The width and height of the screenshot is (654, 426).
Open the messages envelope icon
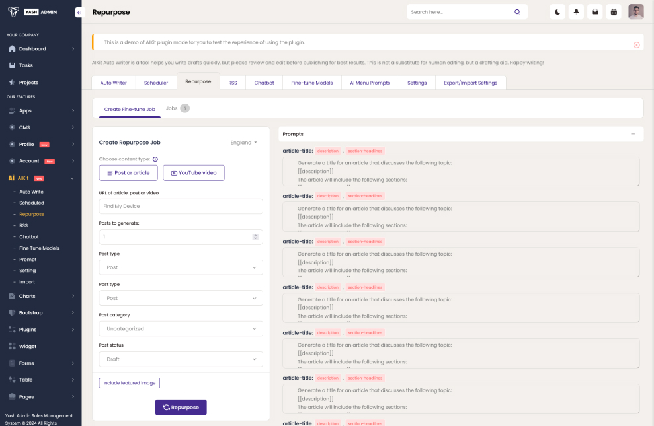(594, 12)
